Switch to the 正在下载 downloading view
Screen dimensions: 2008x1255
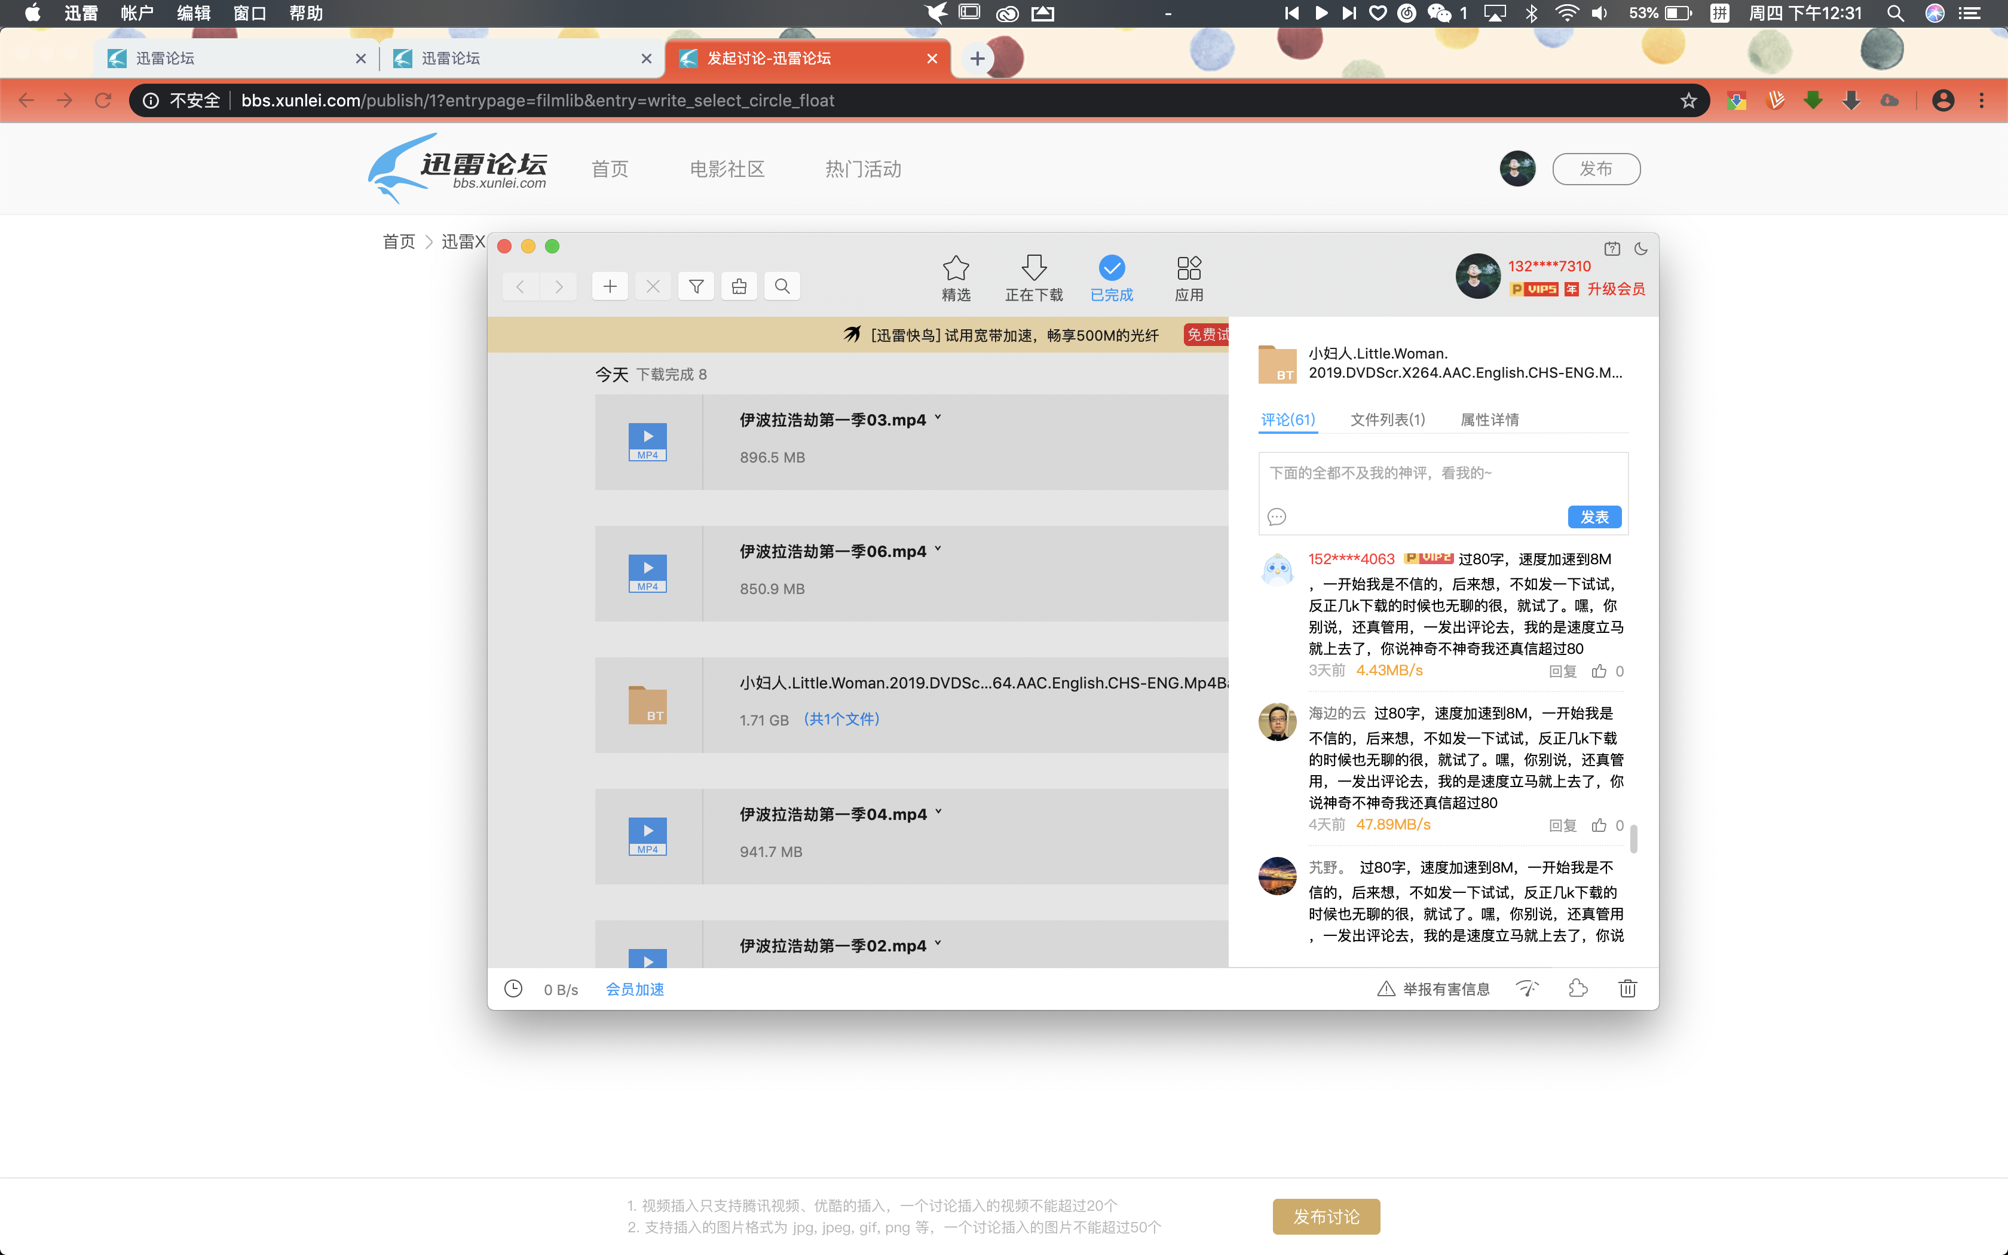[1034, 277]
